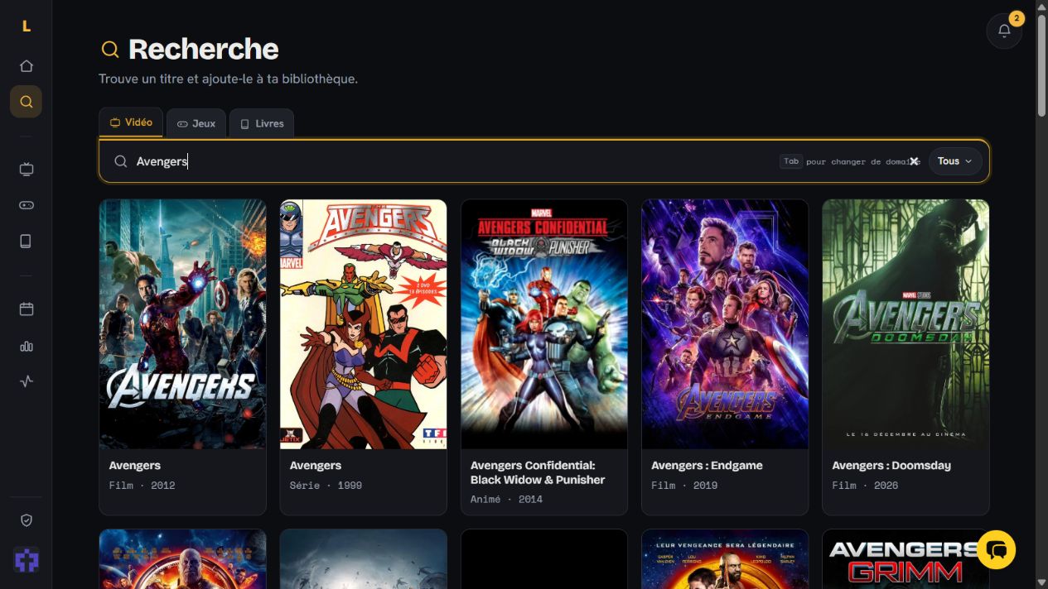1048x589 pixels.
Task: Open the gamepad games section icon
Action: click(x=26, y=205)
